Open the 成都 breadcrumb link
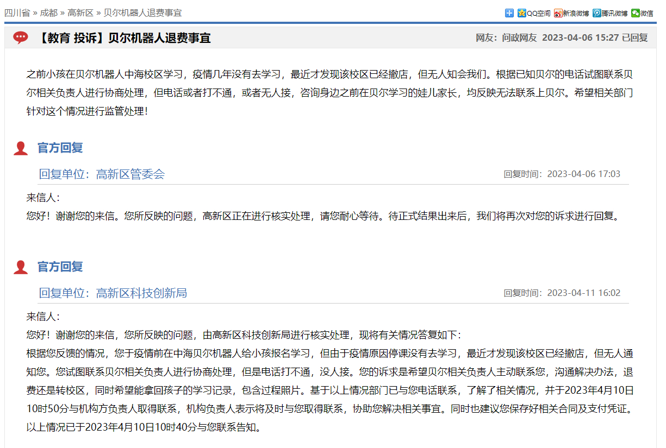The image size is (666, 448). click(49, 12)
